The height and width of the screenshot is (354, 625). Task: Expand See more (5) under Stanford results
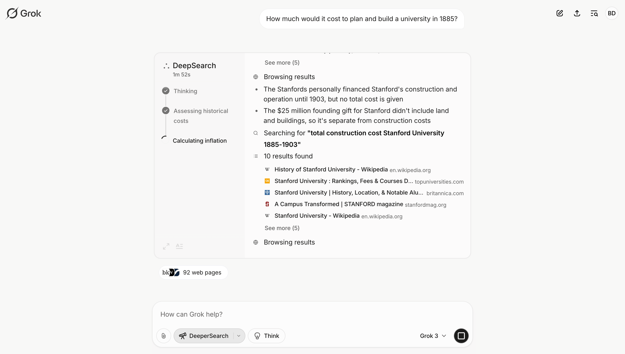(282, 228)
